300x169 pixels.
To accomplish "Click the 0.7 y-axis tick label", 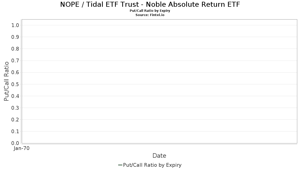I will coord(15,61).
